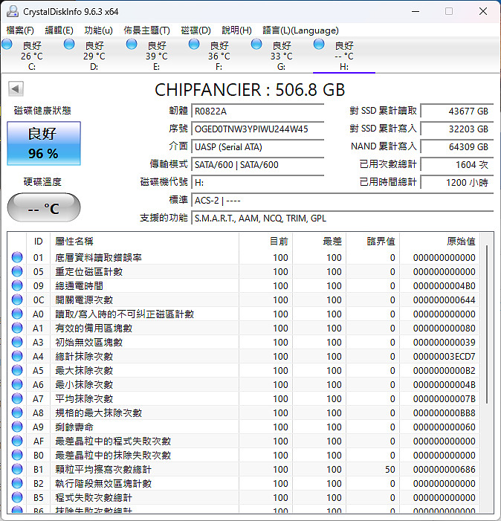Image resolution: width=501 pixels, height=521 pixels.
Task: Click the 原始值 column header
Action: click(x=439, y=242)
